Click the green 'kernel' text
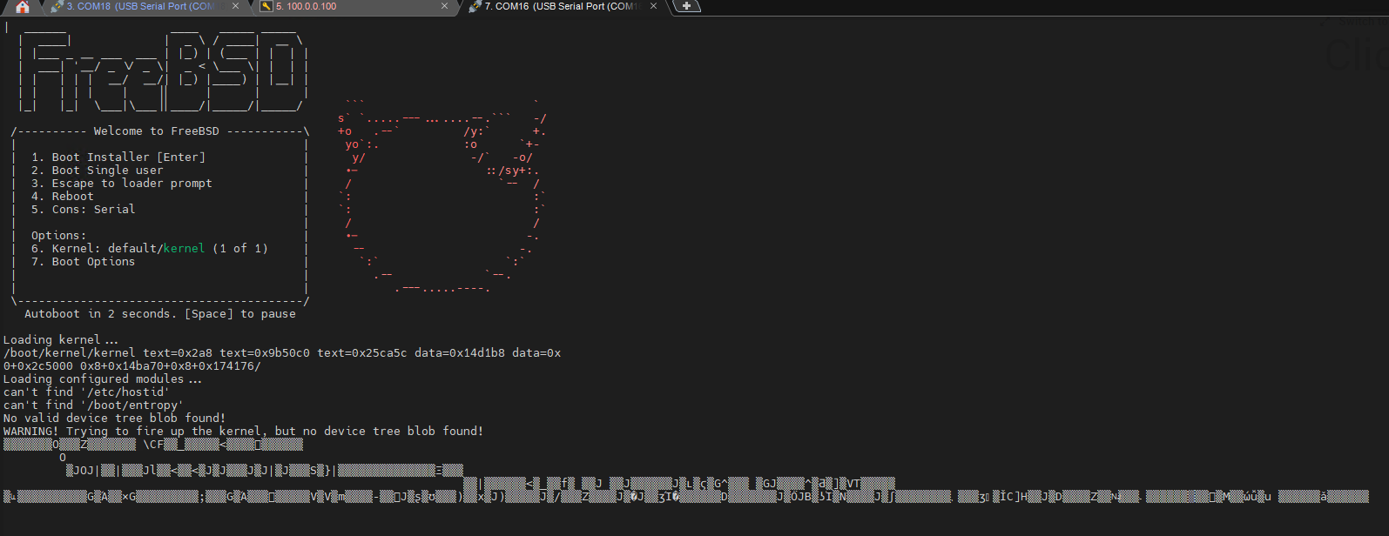 pos(184,249)
